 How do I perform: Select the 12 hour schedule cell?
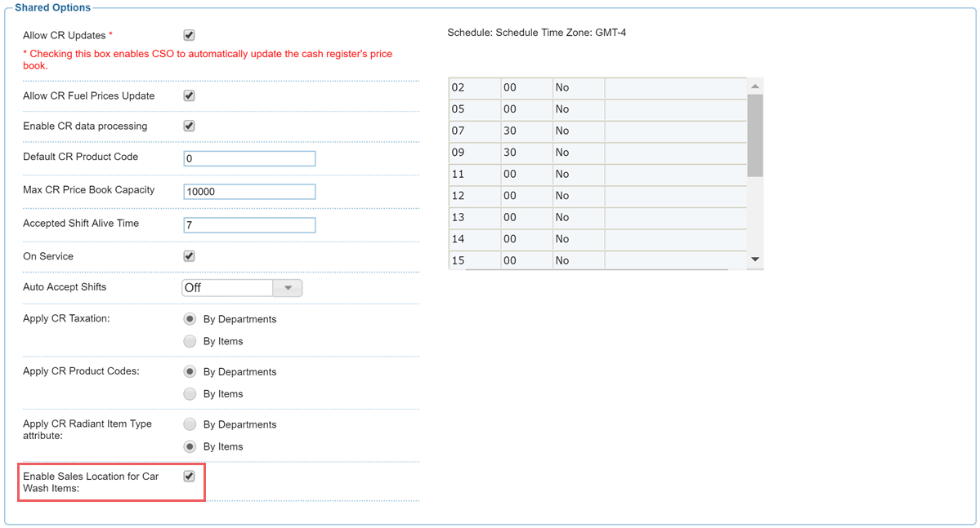pyautogui.click(x=474, y=196)
